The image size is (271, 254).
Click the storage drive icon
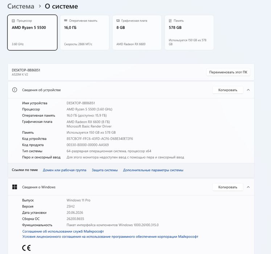(170, 21)
